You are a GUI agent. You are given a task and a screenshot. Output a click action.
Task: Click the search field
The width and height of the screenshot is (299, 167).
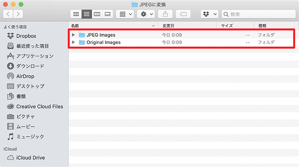[258, 14]
